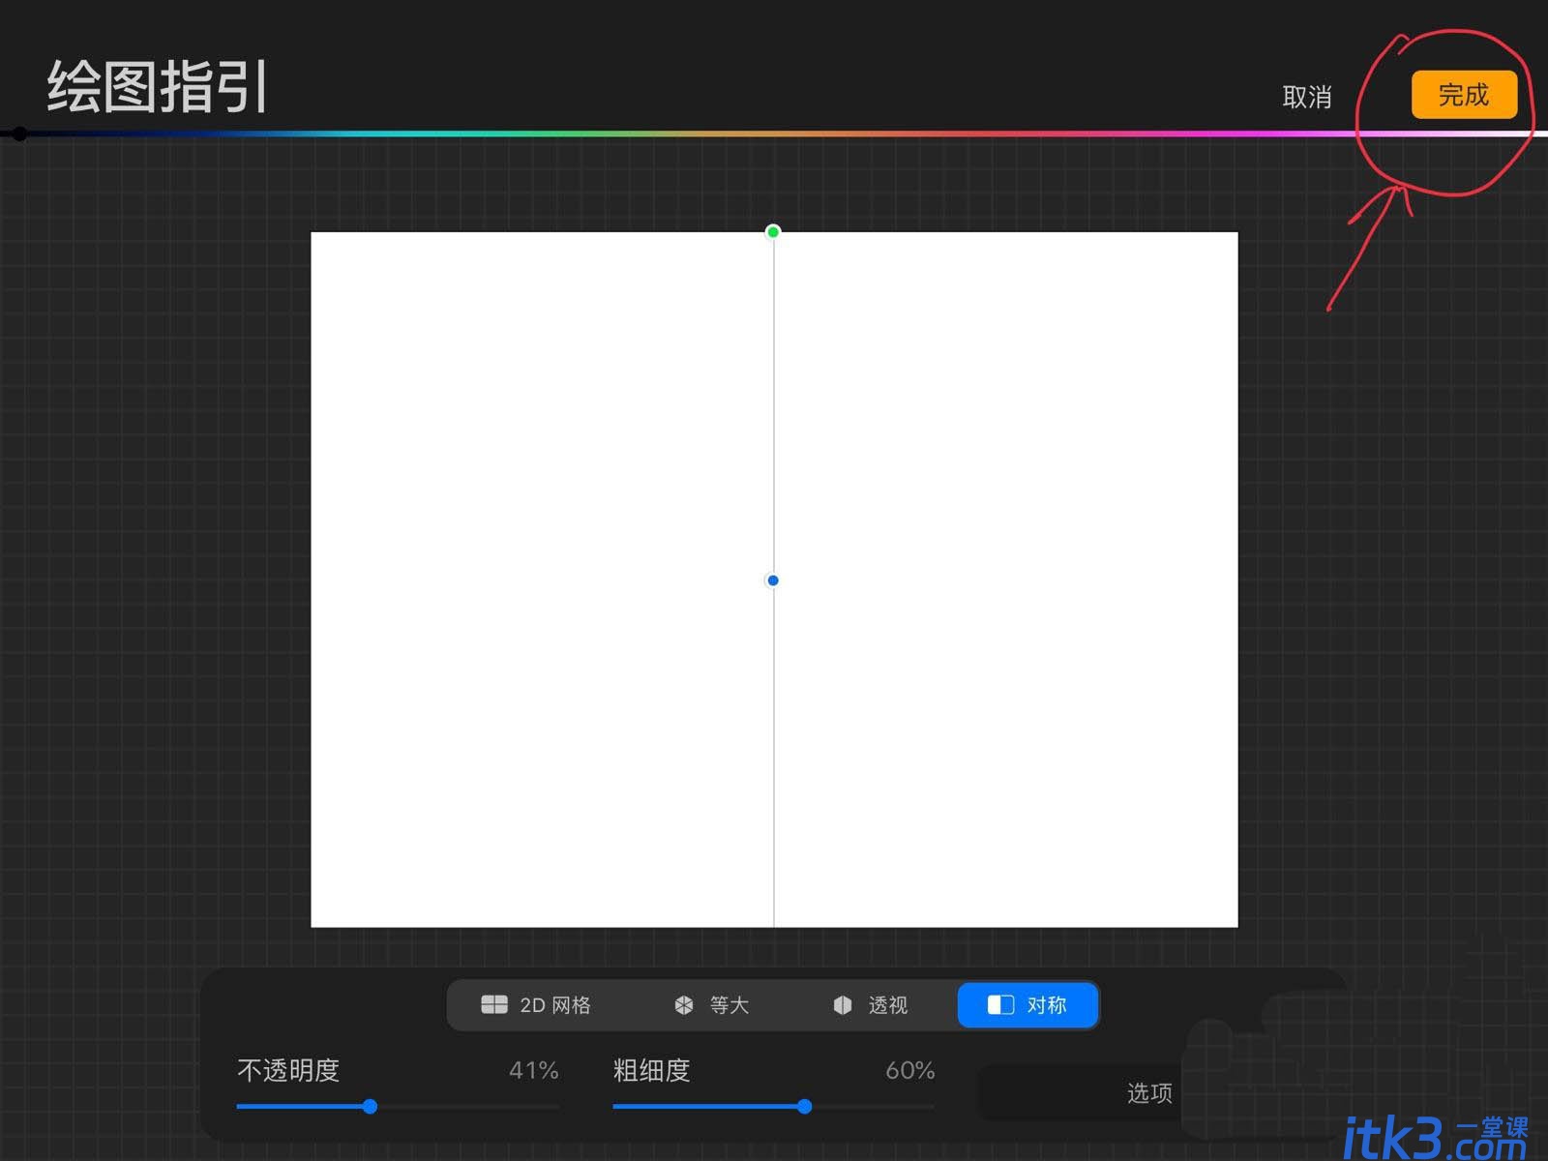
Task: Click the perspective hexagon icon
Action: 843,1005
